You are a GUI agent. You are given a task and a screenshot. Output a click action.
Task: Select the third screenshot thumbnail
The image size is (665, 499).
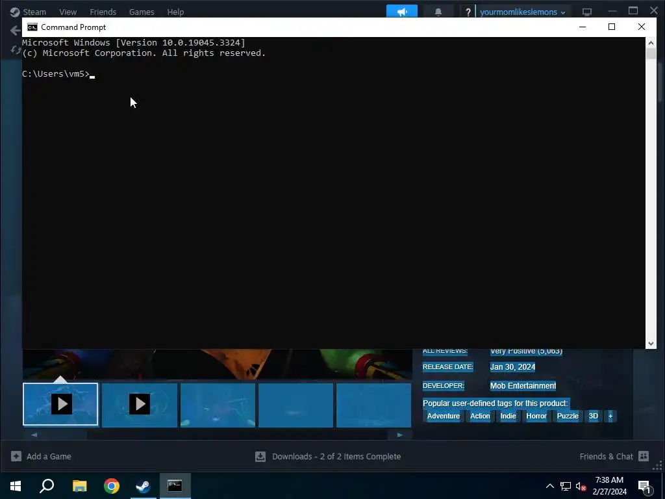coord(218,405)
